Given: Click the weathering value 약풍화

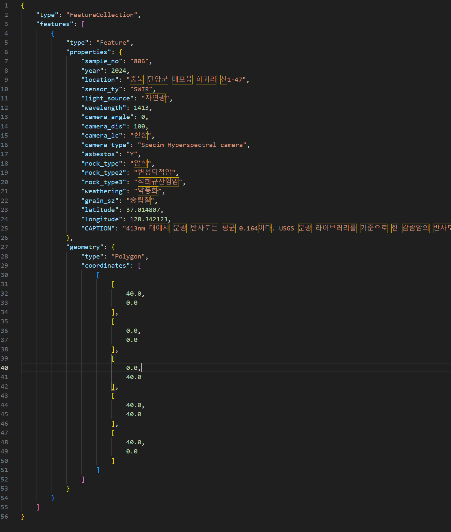Looking at the screenshot, I should click(148, 191).
